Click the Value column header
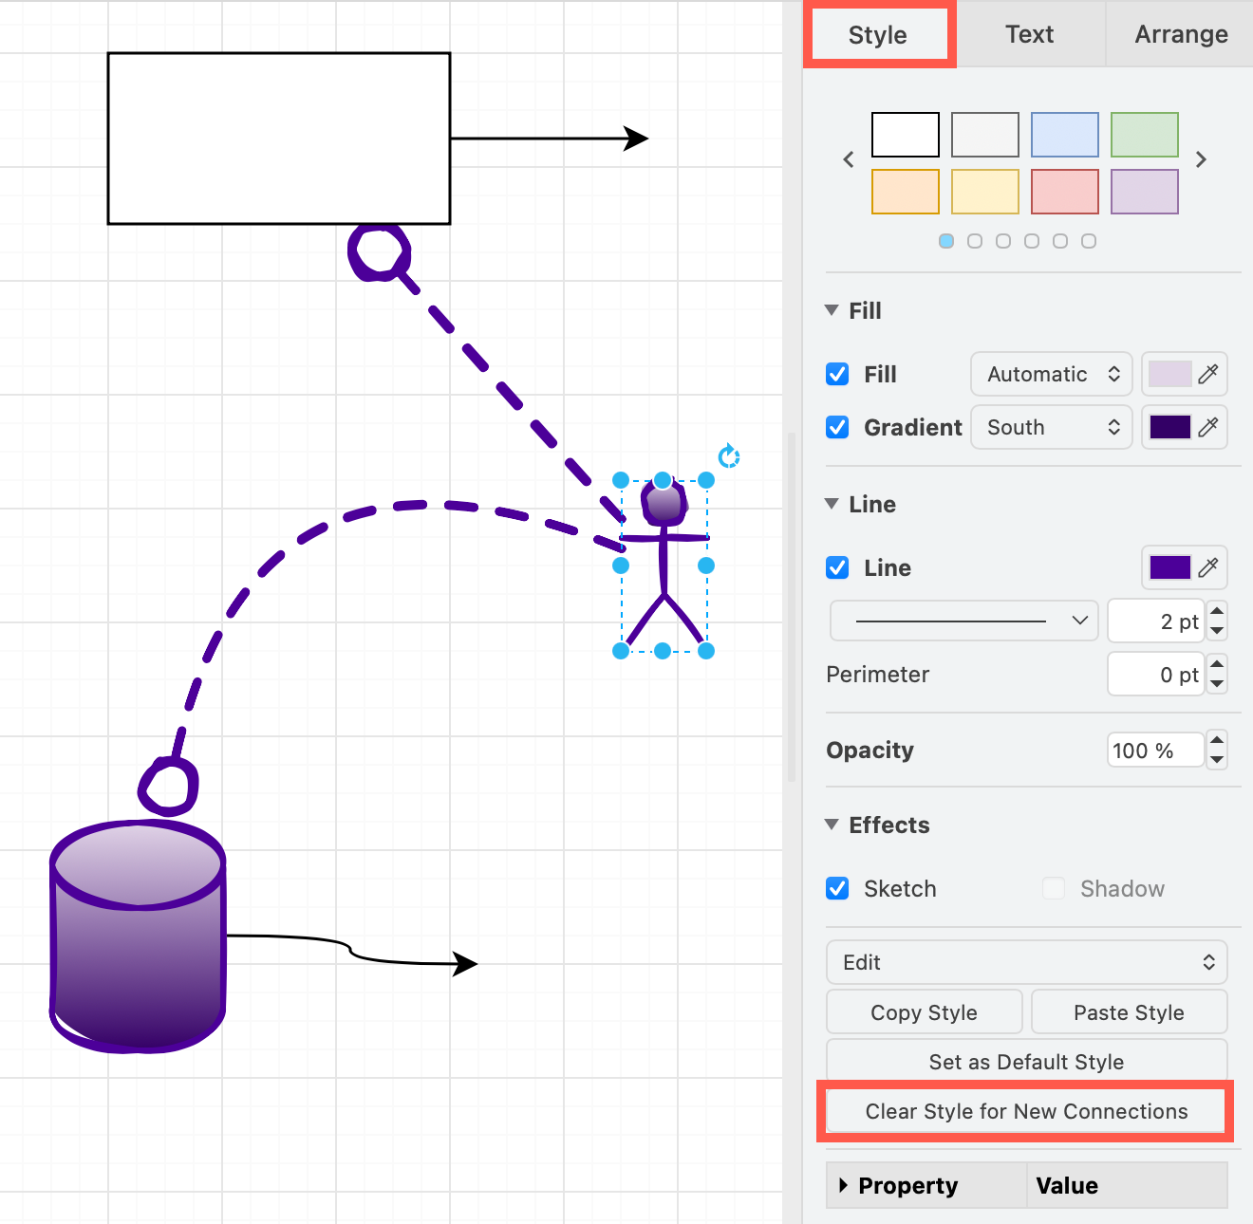Screen dimensions: 1253x1224 point(1127,1185)
